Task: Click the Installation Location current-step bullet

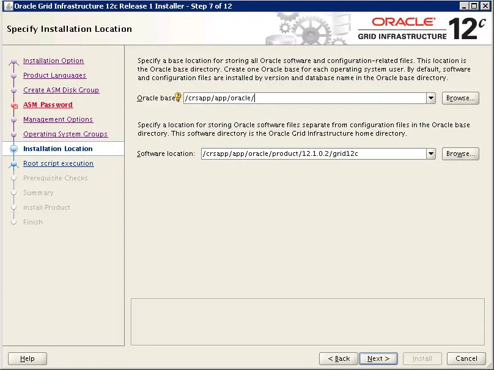Action: pyautogui.click(x=13, y=149)
